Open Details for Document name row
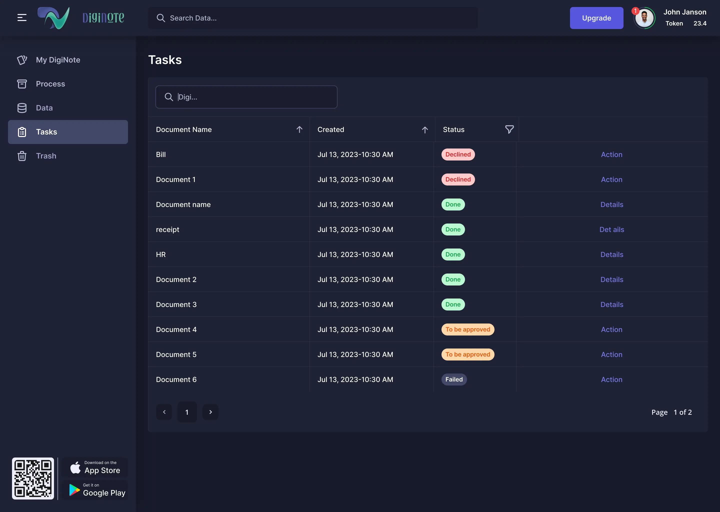The image size is (720, 512). point(611,204)
